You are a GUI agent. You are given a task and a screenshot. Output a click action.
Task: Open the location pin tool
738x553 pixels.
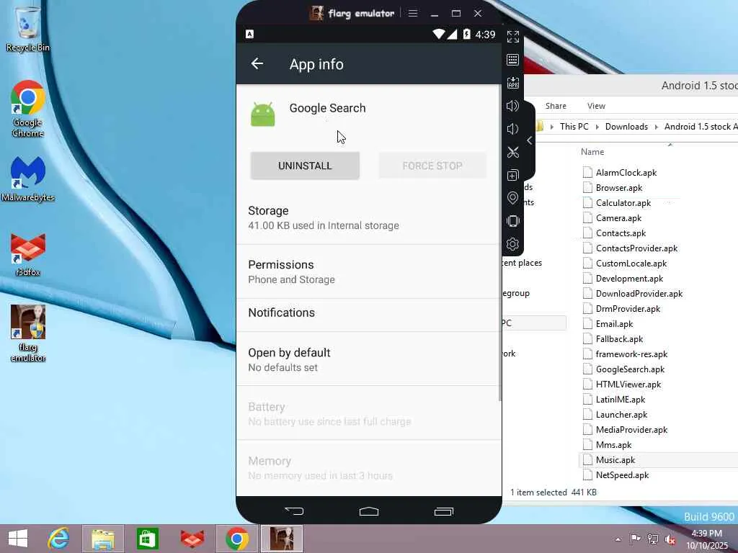click(512, 198)
